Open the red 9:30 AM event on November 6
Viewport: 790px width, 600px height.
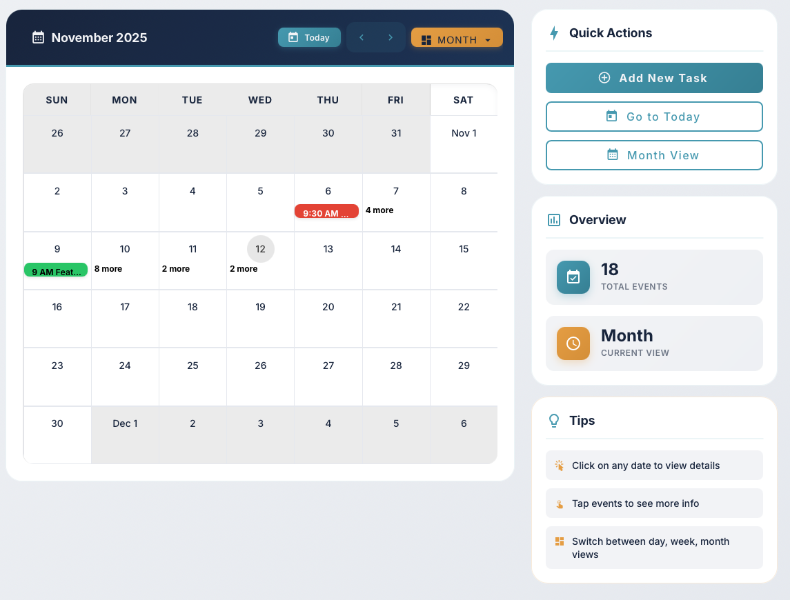click(326, 212)
